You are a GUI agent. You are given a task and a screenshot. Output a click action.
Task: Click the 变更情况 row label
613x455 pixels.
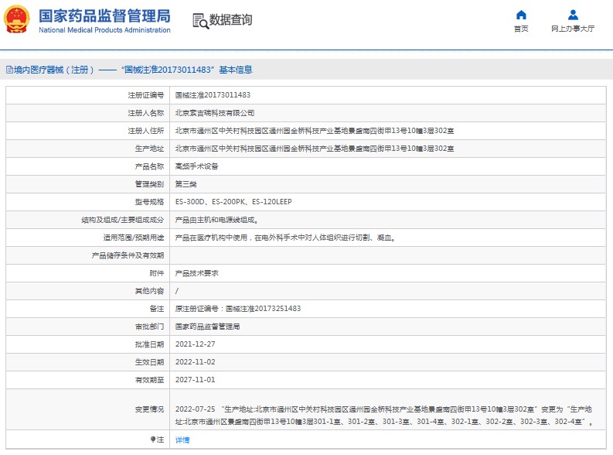149,409
